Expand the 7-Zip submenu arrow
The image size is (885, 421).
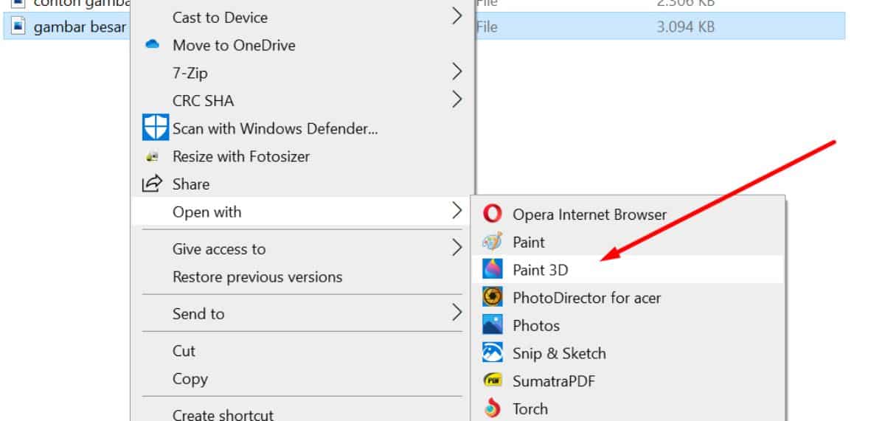coord(457,72)
